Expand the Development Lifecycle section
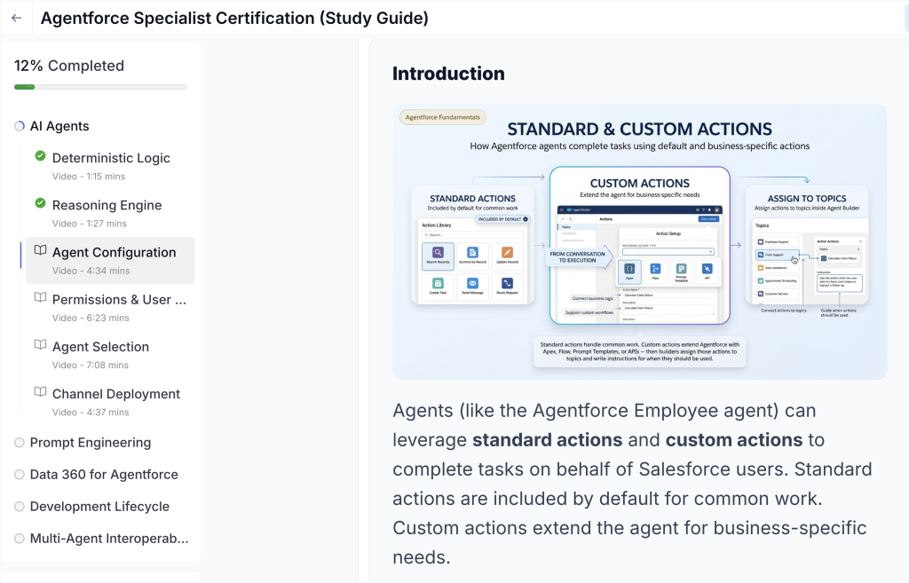Image resolution: width=909 pixels, height=583 pixels. (x=99, y=507)
